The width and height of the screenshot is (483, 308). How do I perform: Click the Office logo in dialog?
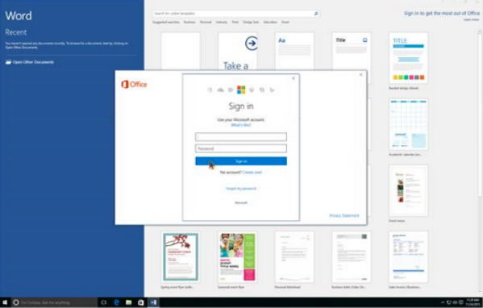coord(134,84)
